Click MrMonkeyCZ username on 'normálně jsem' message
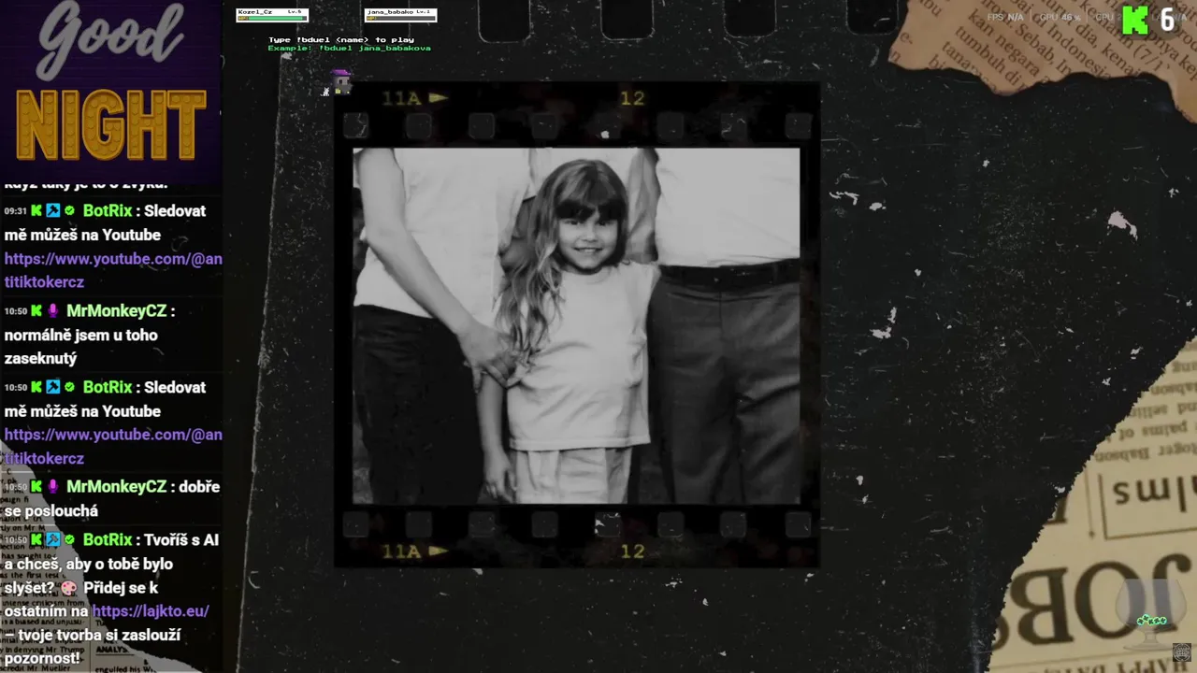Image resolution: width=1197 pixels, height=673 pixels. click(x=116, y=311)
